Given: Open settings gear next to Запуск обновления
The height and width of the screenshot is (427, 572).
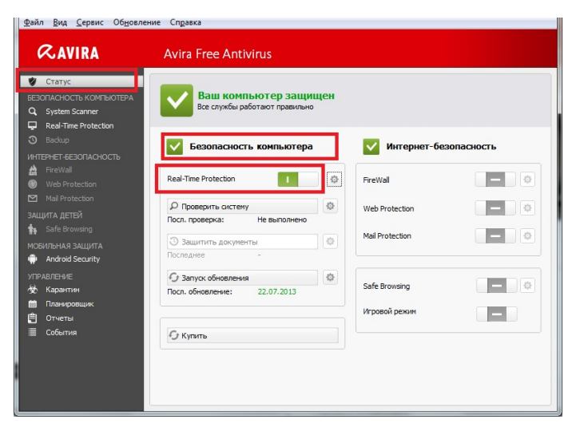Looking at the screenshot, I should 330,277.
